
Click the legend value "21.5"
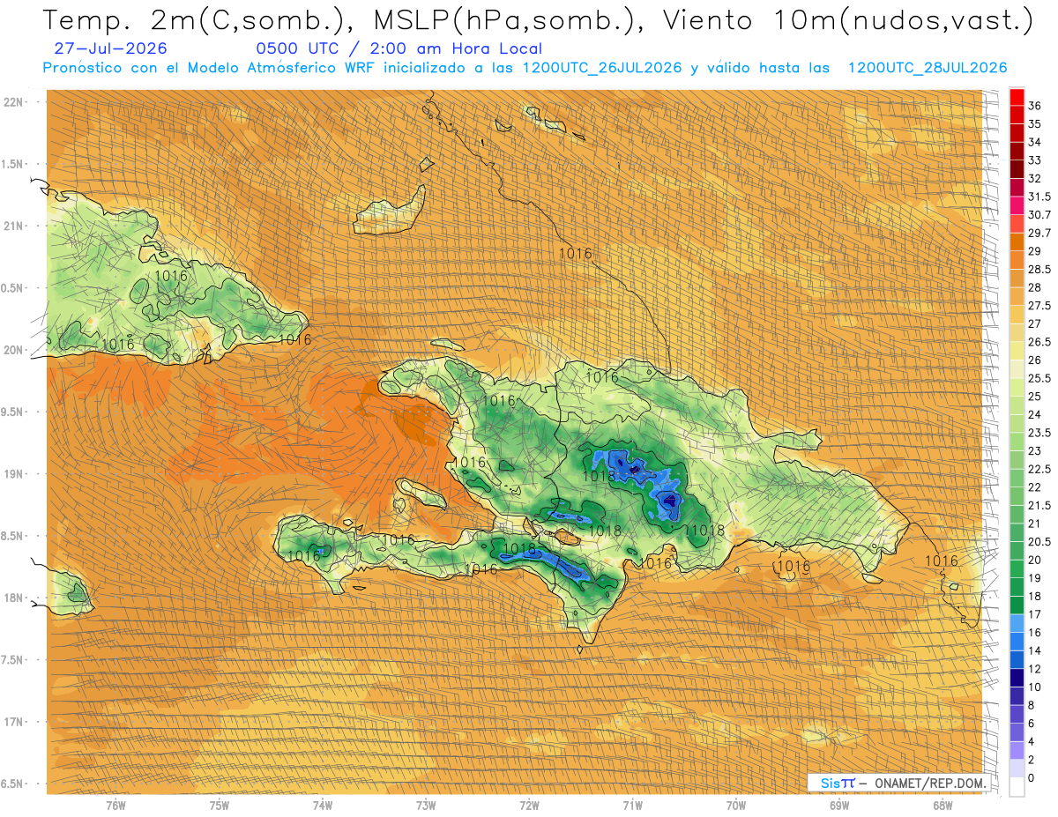pos(1039,506)
